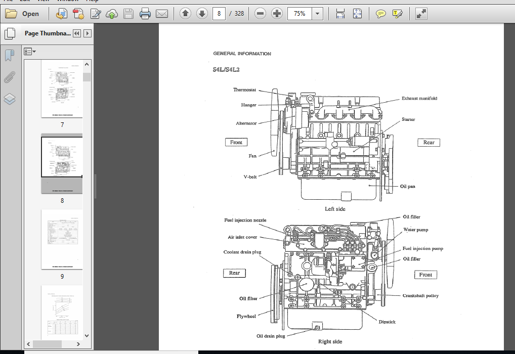
Task: Expand the thumbnails panel with right arrow
Action: click(x=88, y=33)
